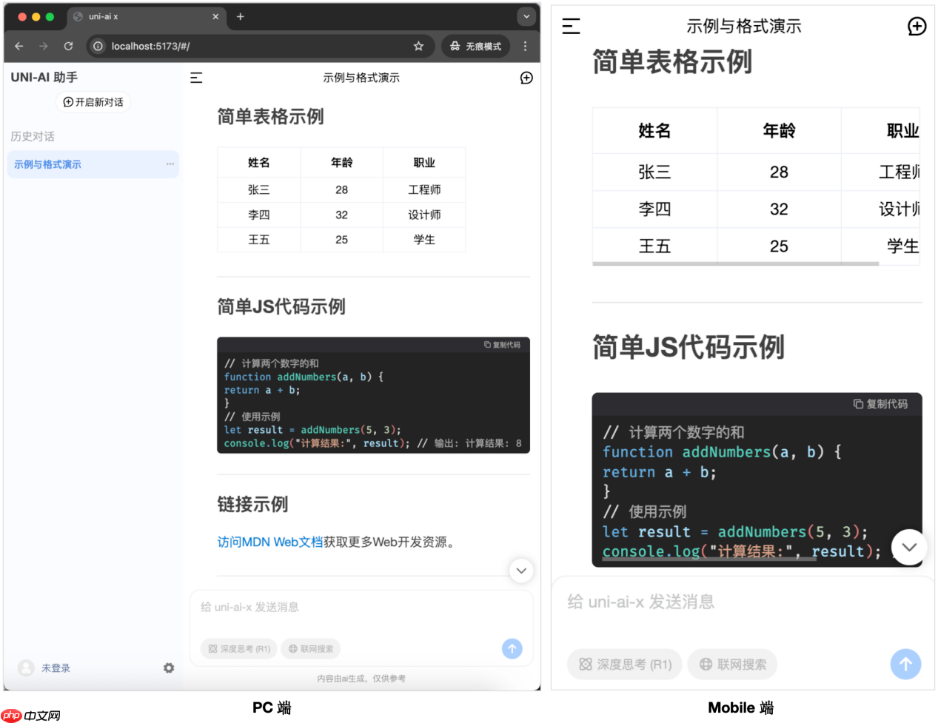
Task: Open the options menu on 示例与格式演示 history item
Action: tap(171, 164)
